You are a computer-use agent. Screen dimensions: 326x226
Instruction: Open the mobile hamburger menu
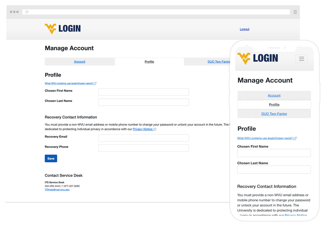click(301, 59)
